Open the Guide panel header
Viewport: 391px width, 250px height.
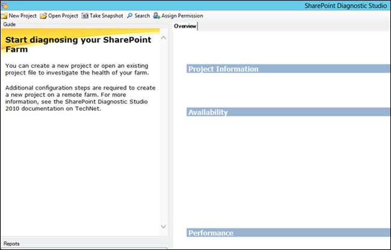click(x=10, y=25)
